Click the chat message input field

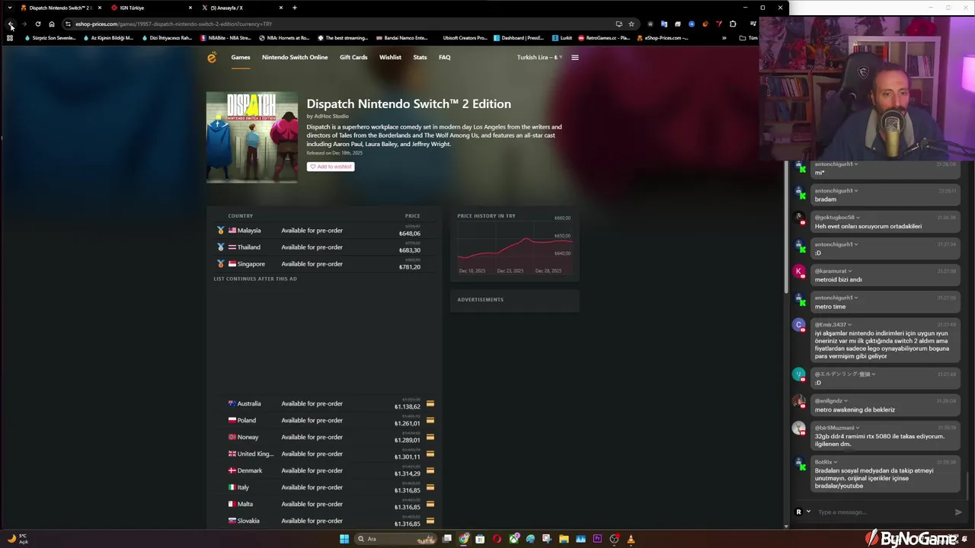pos(882,512)
